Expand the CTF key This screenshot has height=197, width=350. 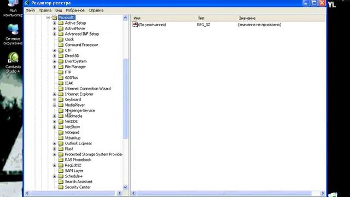coord(55,50)
